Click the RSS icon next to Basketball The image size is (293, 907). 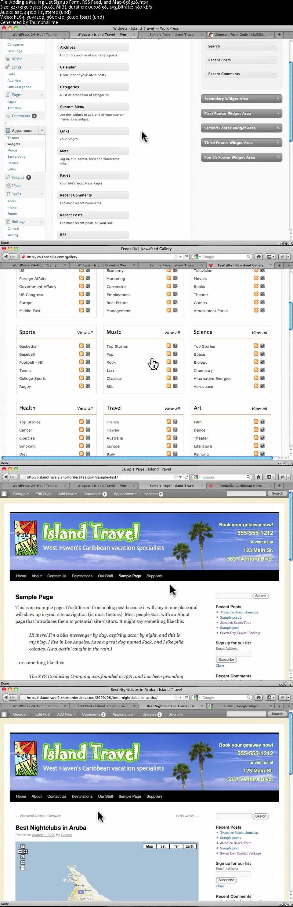(x=81, y=346)
